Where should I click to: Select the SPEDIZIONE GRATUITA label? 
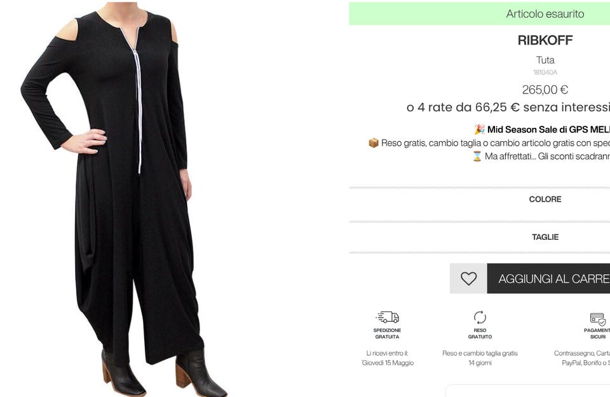387,333
